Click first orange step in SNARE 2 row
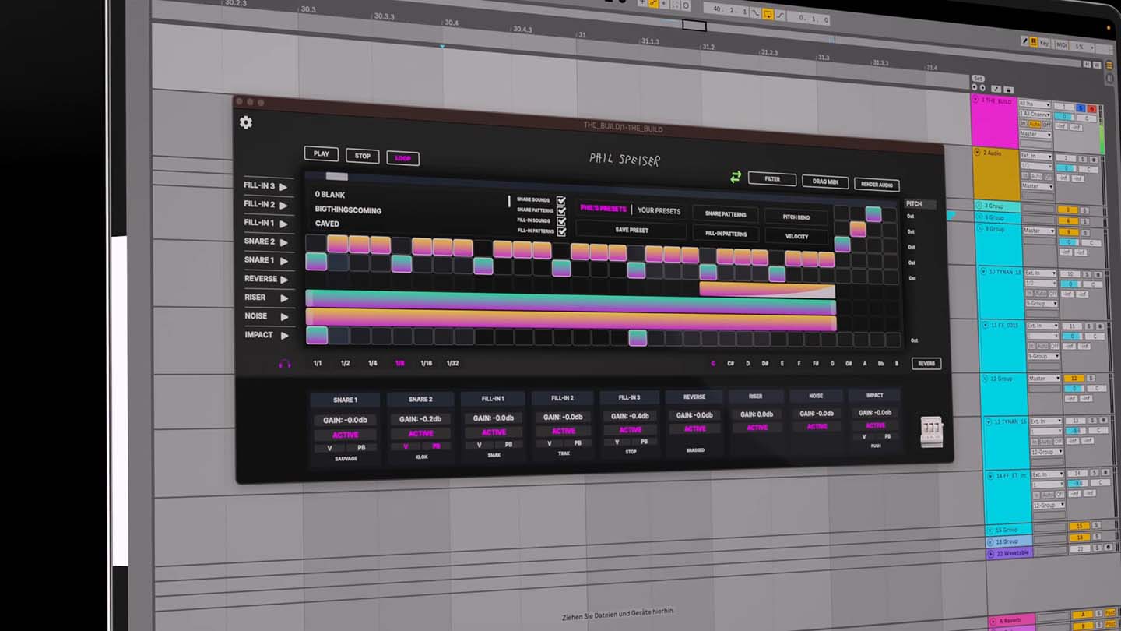 tap(337, 244)
